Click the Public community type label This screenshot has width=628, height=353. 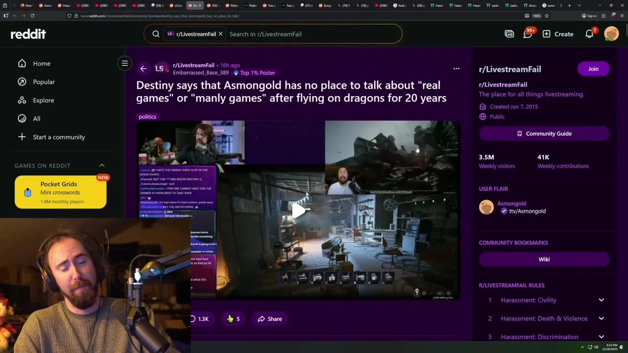(x=497, y=117)
